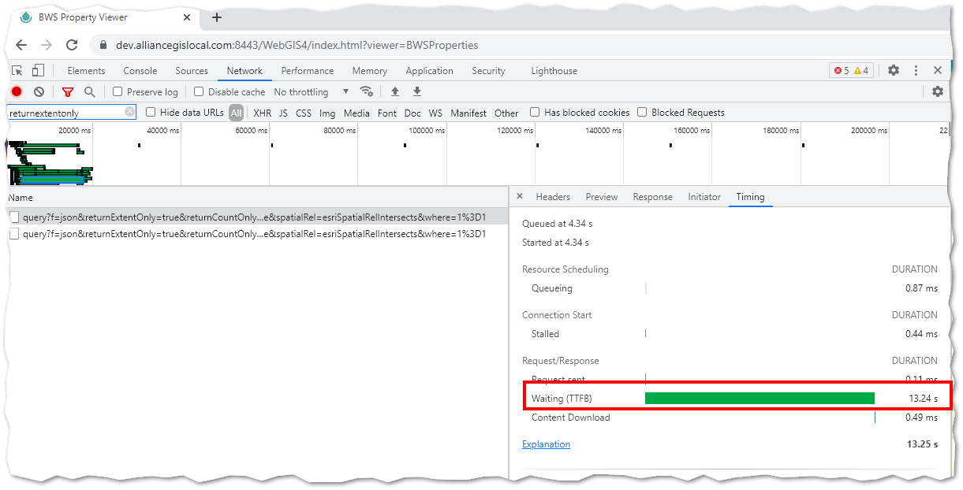
Task: Click the red record network log button
Action: click(17, 92)
